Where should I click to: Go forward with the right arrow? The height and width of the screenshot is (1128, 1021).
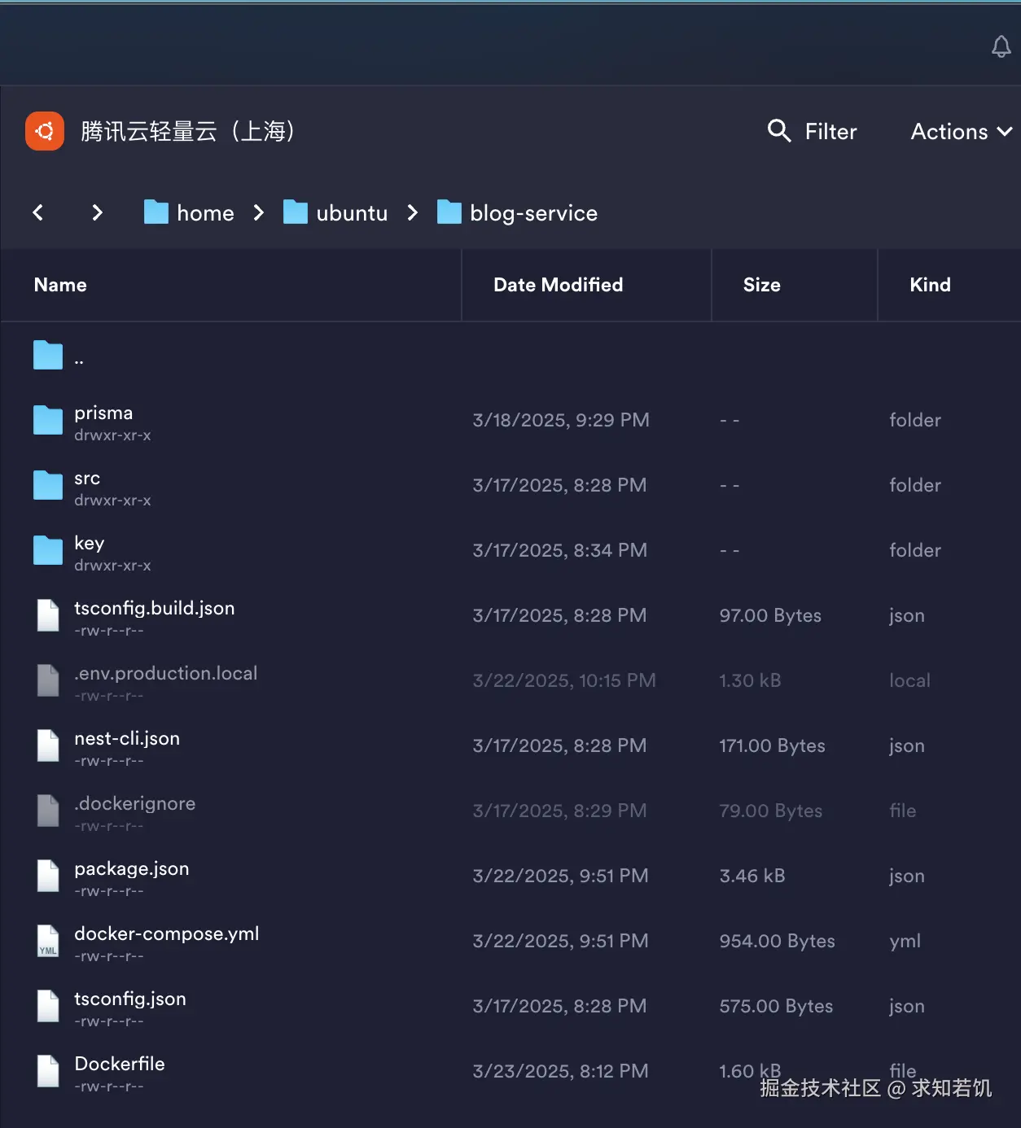[x=97, y=212]
